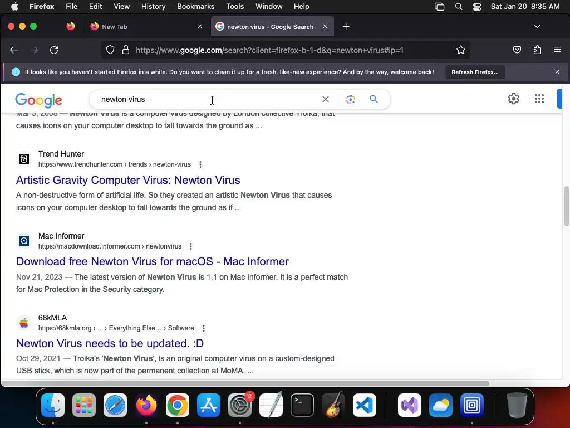Dismiss the Firefox refresh notification bar
570x428 pixels.
557,72
